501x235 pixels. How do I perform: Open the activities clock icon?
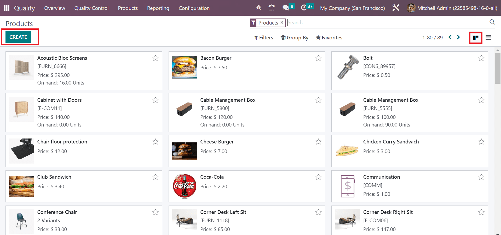click(304, 8)
